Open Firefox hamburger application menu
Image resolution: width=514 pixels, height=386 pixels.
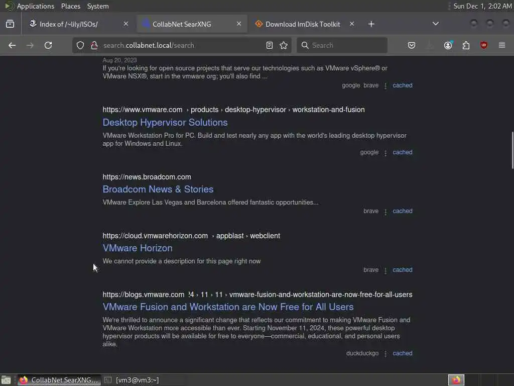click(x=502, y=45)
